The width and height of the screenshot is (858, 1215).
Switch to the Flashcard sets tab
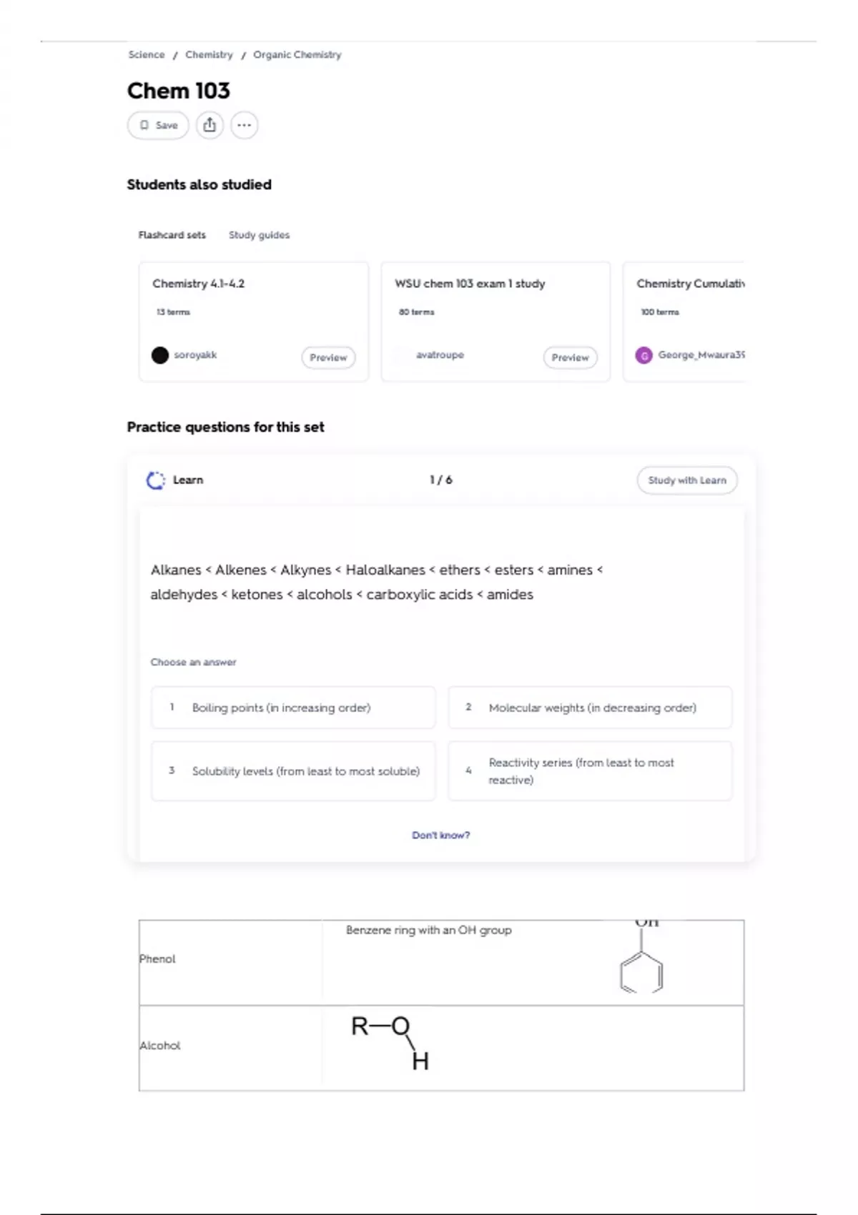[172, 235]
